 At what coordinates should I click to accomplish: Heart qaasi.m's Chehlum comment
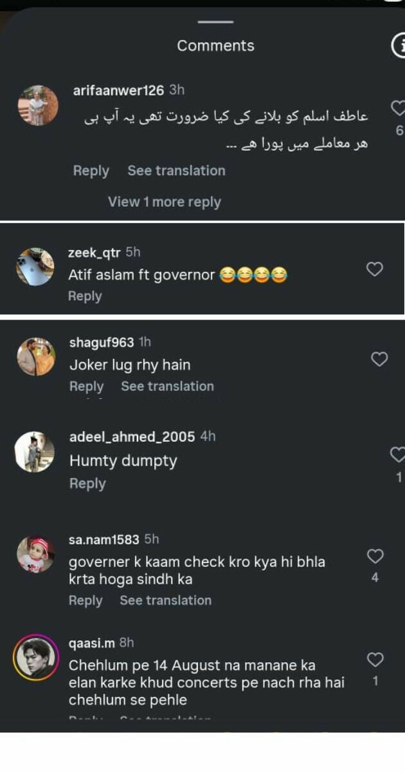click(375, 659)
